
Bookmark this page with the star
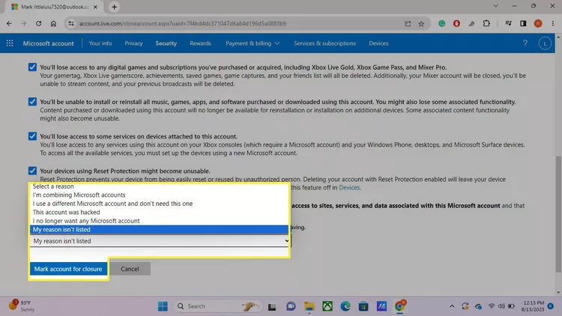[421, 24]
